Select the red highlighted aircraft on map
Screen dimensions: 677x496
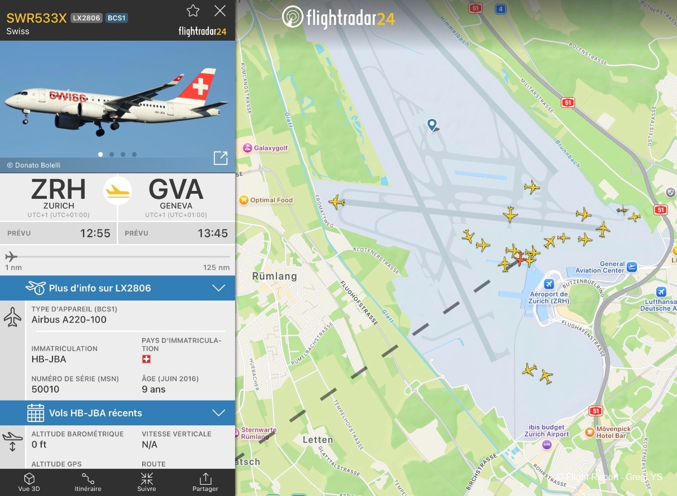520,259
